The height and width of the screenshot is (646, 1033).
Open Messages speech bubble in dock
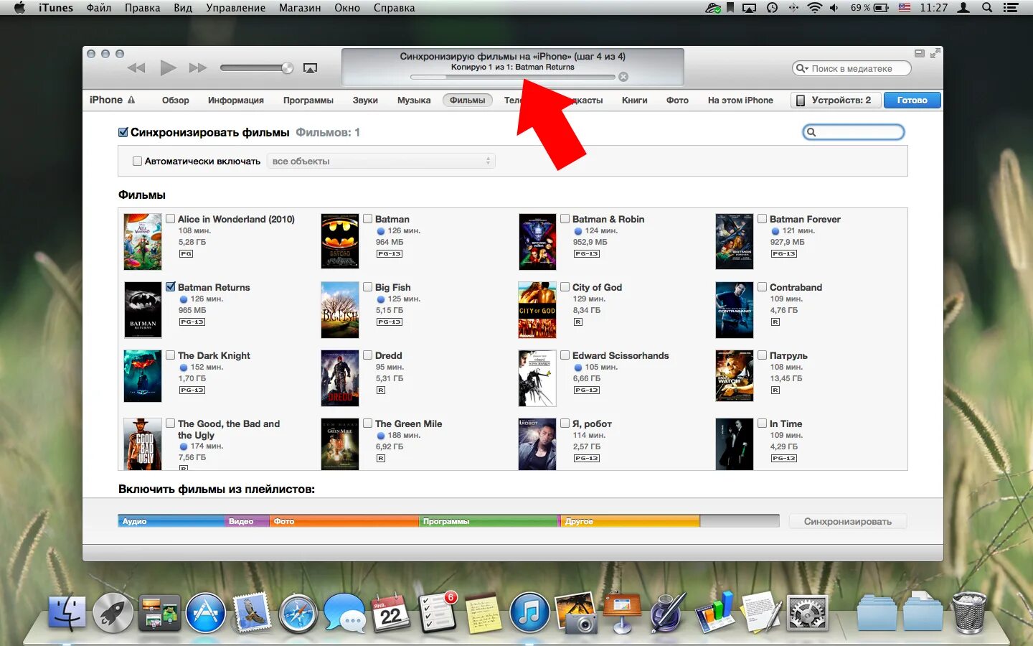pyautogui.click(x=344, y=614)
